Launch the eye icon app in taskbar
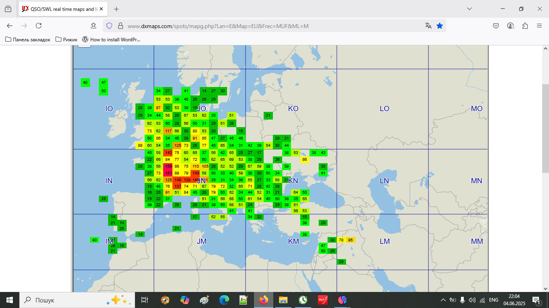549x308 pixels. coord(165,300)
